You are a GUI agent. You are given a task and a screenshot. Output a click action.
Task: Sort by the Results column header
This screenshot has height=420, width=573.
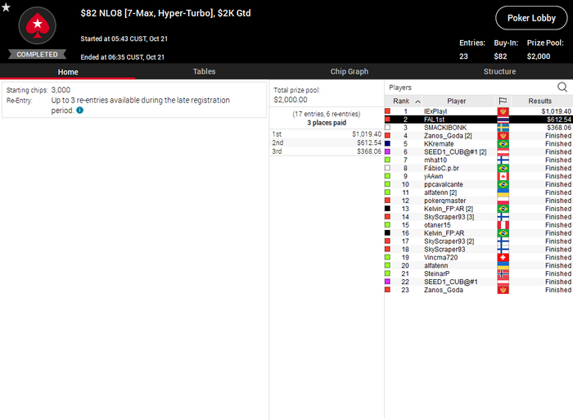click(539, 101)
